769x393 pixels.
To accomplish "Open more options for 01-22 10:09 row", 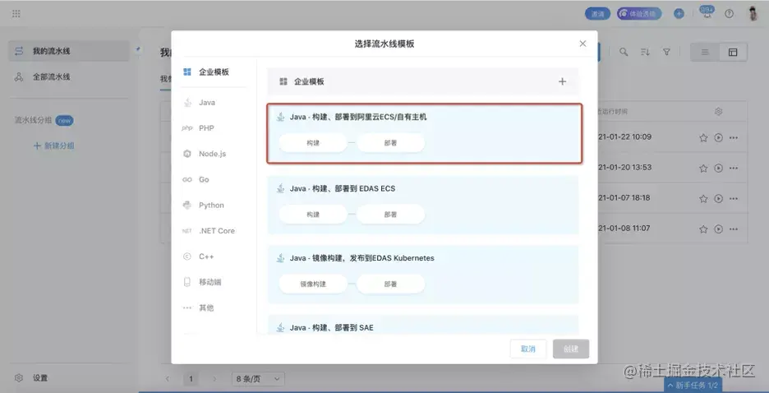I will 734,138.
